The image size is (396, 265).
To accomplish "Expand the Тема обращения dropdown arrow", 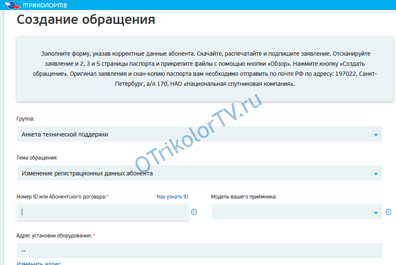I will (x=375, y=174).
